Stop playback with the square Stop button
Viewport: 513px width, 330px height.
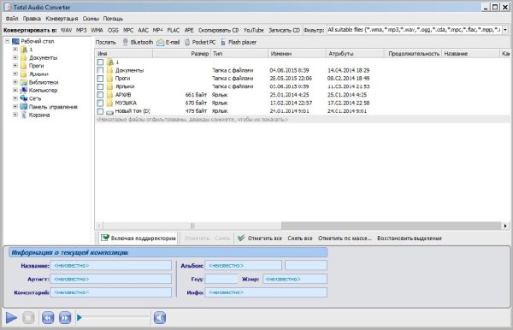click(28, 317)
